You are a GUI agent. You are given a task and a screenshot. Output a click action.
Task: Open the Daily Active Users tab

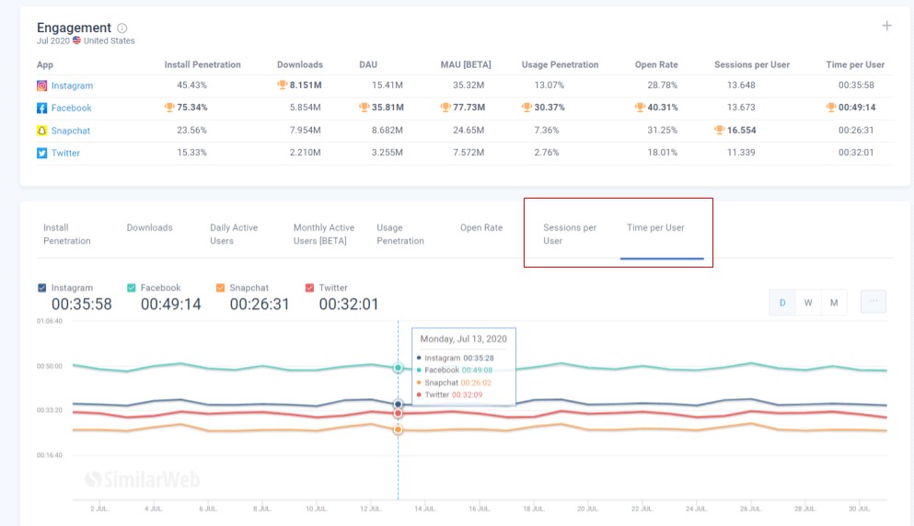click(234, 234)
